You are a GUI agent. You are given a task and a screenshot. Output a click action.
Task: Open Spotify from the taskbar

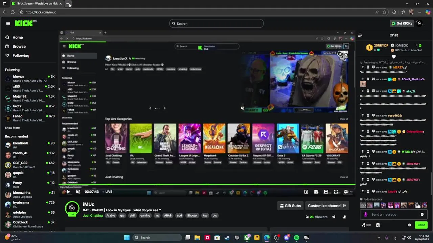click(297, 238)
